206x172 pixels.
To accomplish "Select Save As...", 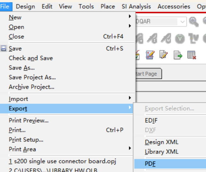I will (68, 68).
